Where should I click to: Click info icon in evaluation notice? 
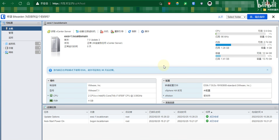(x=50, y=70)
